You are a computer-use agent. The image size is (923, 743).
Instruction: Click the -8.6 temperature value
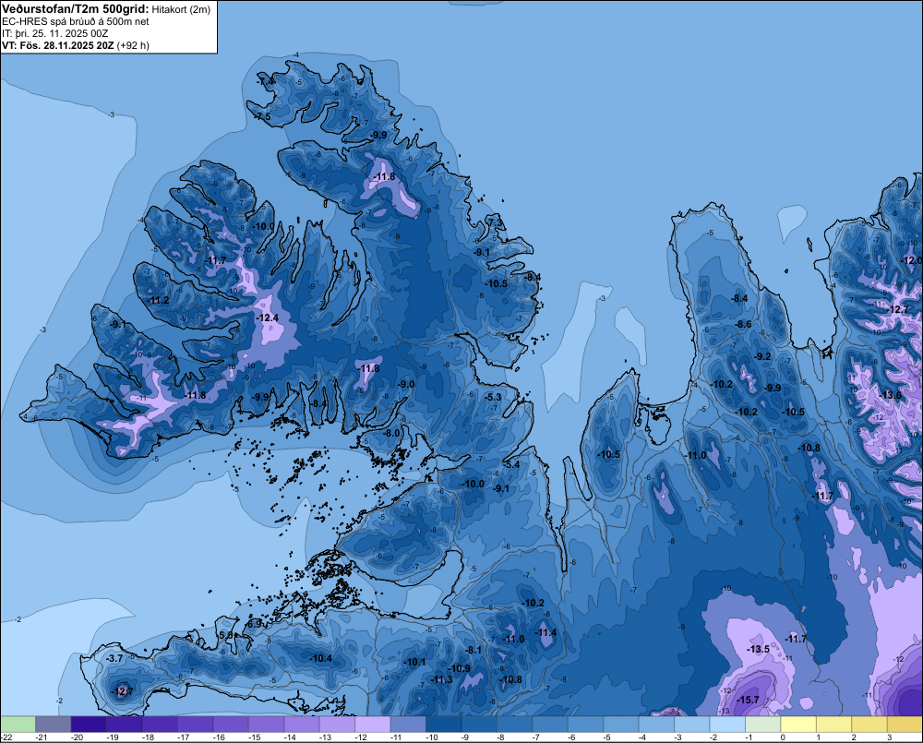(743, 324)
